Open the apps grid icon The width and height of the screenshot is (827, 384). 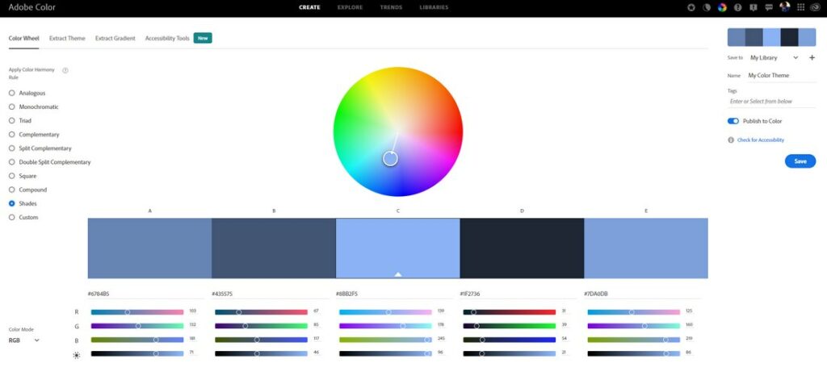[800, 7]
